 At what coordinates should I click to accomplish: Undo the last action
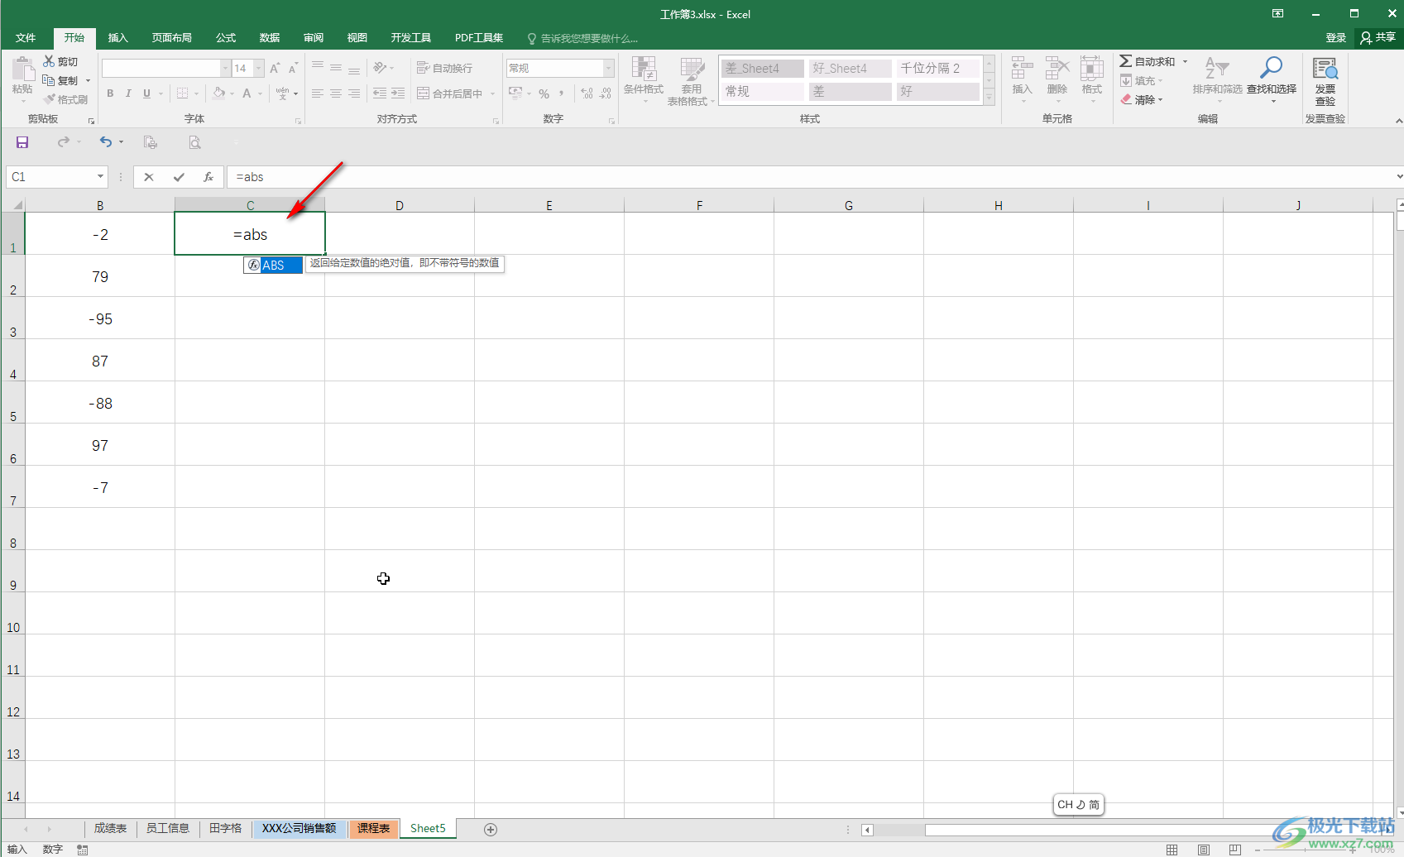click(106, 142)
